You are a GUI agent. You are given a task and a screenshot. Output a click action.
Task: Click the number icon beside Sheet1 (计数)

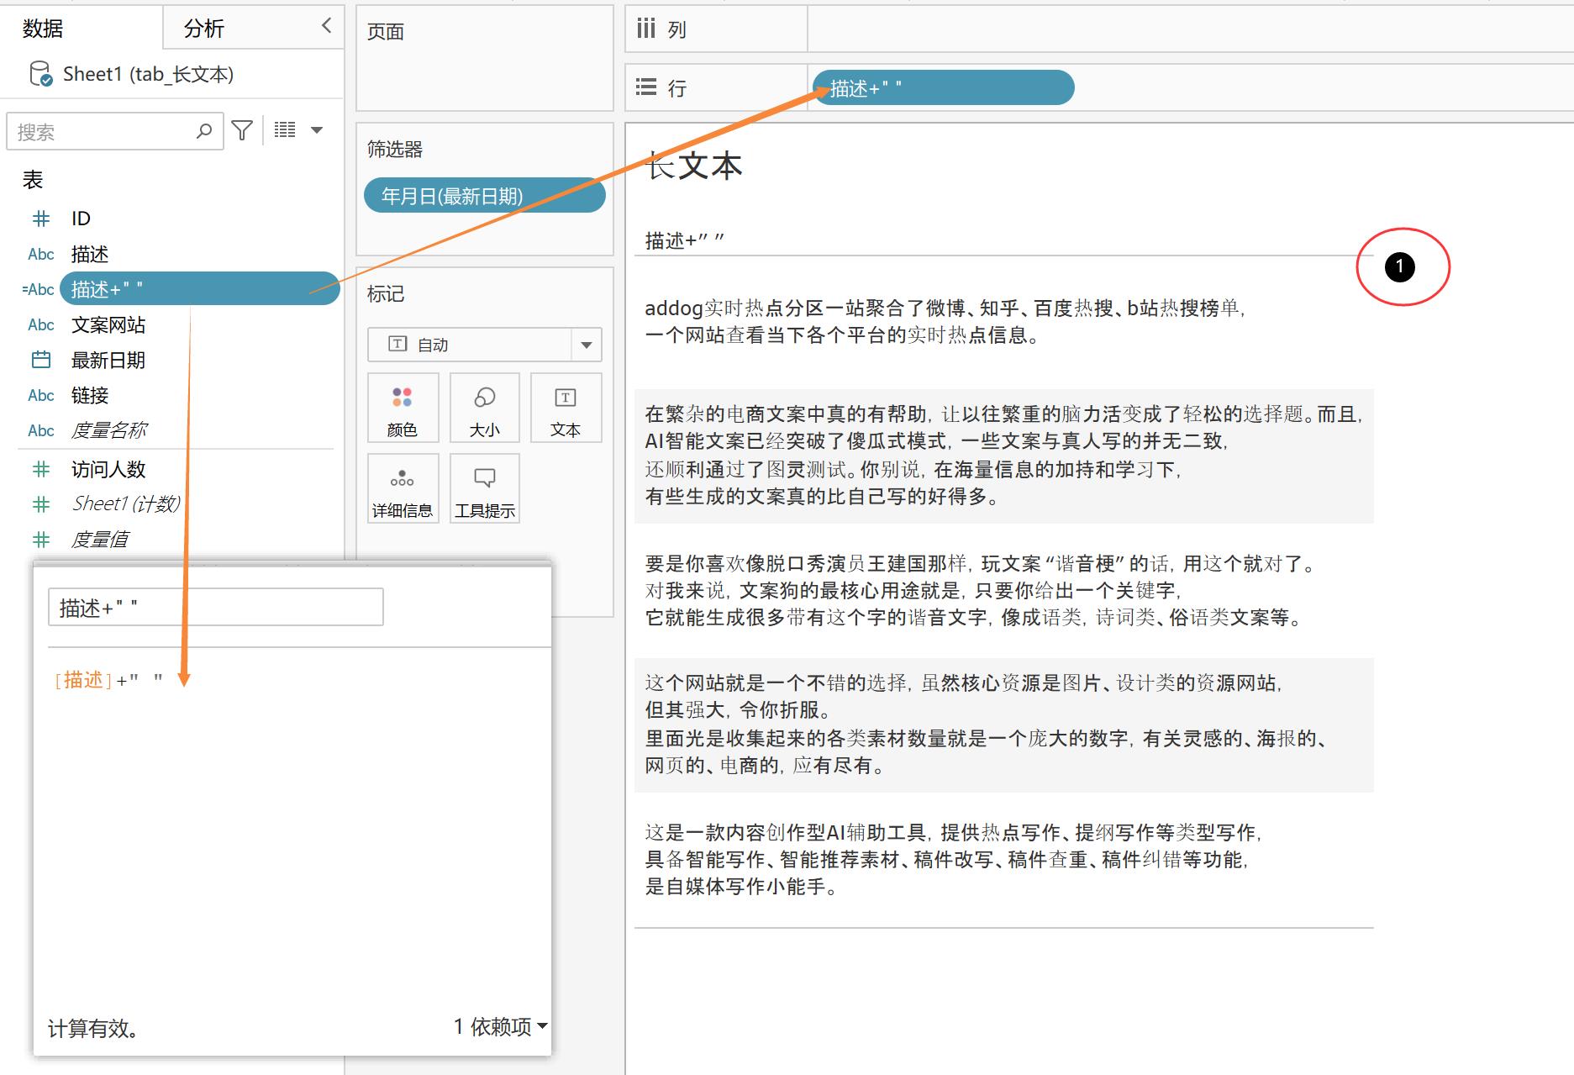coord(40,504)
